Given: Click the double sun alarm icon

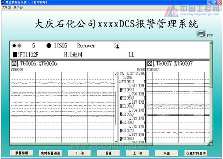Looking at the screenshot, I should 17,46.
